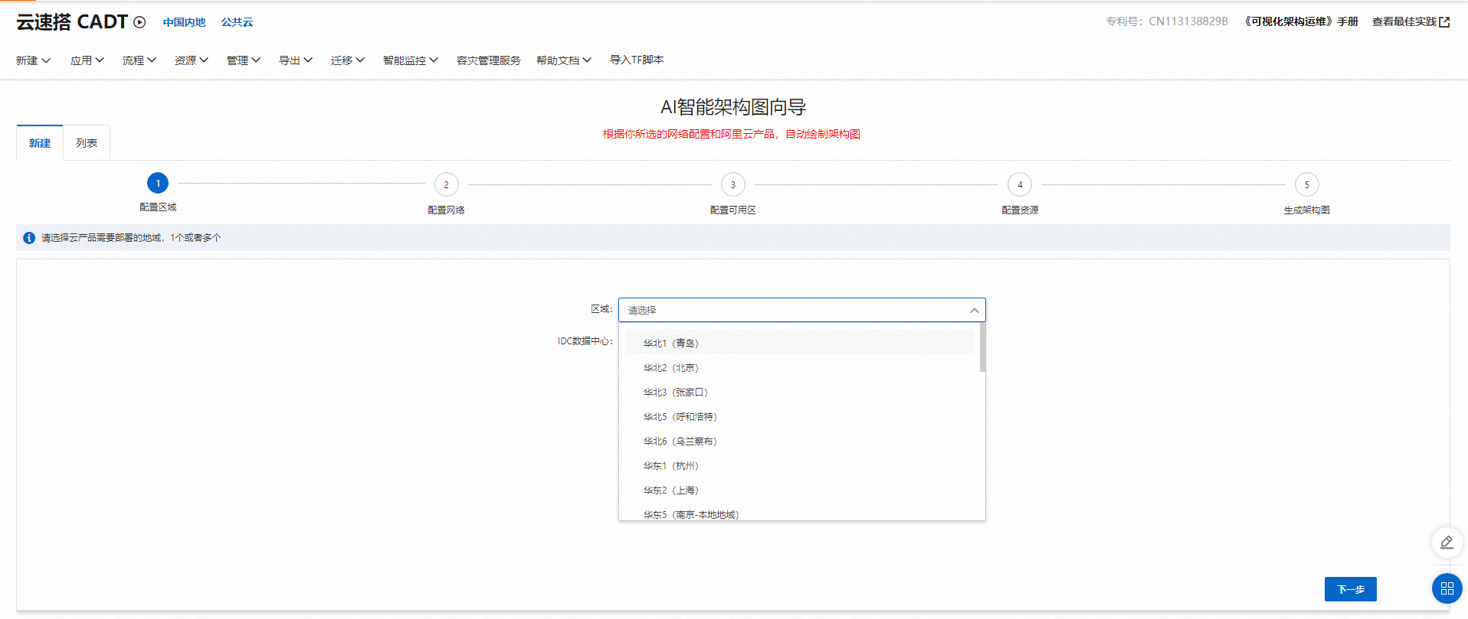
Task: Click the 下一步 button
Action: pos(1350,589)
